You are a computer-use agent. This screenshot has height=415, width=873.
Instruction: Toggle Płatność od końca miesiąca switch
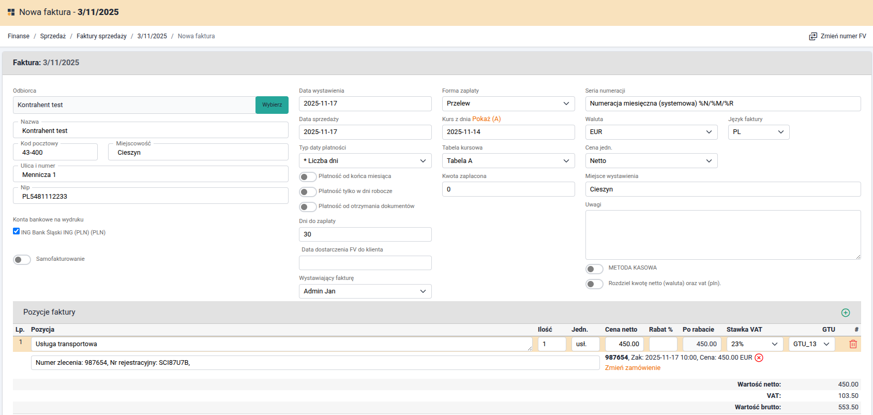308,177
